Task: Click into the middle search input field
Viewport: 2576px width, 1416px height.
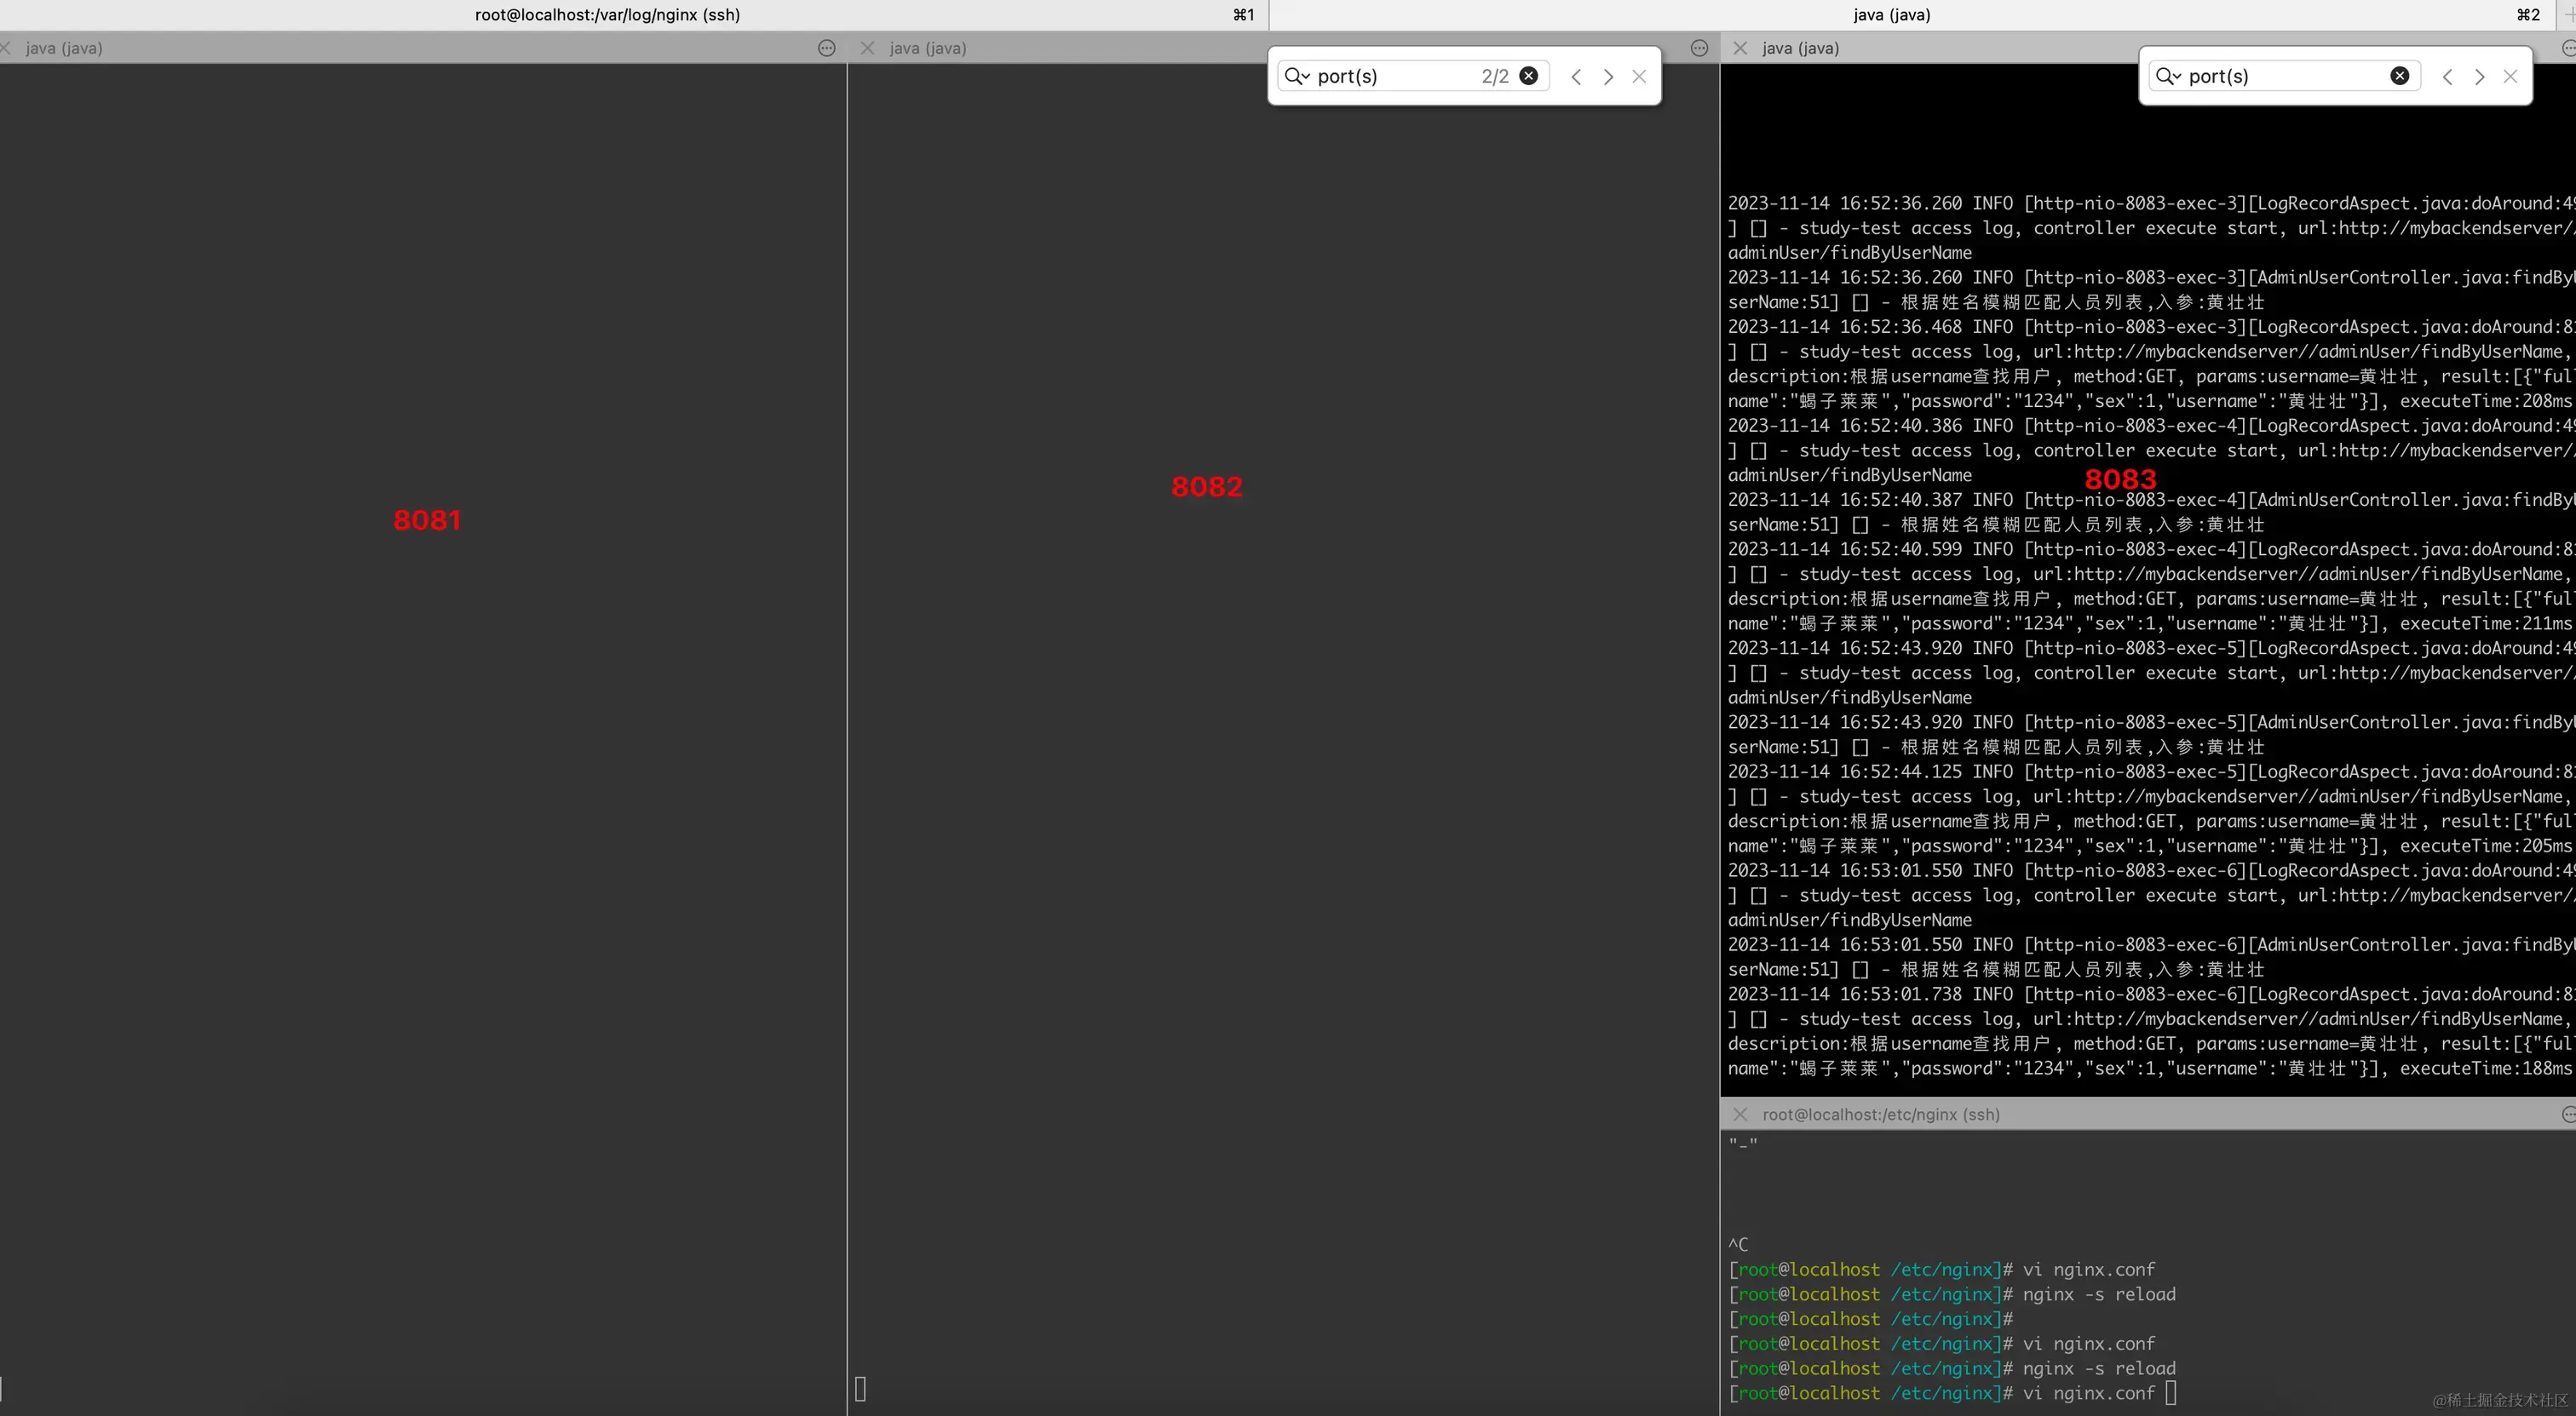Action: [x=1400, y=76]
